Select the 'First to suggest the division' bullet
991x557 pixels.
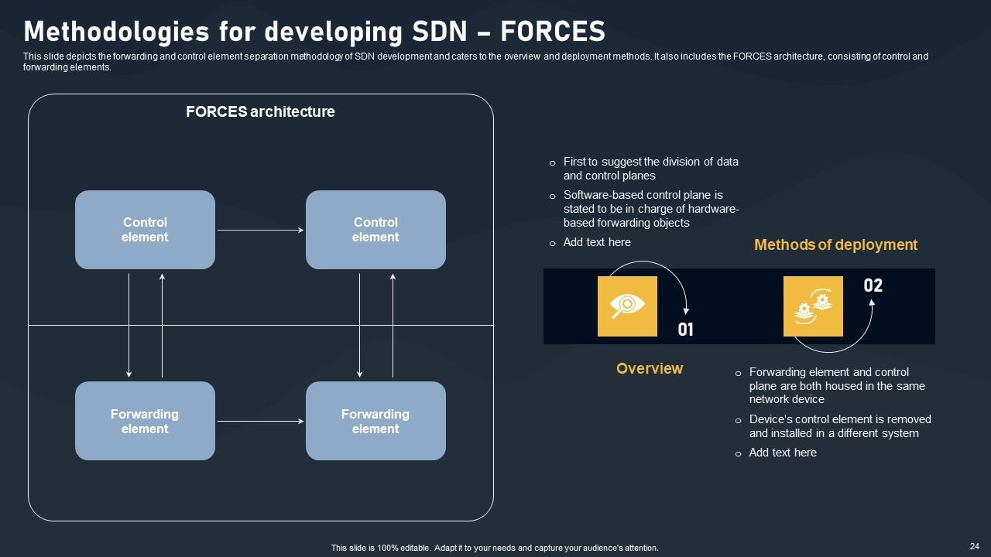pyautogui.click(x=650, y=169)
